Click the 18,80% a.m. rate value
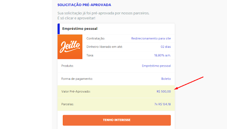The height and width of the screenshot is (129, 227). (162, 55)
